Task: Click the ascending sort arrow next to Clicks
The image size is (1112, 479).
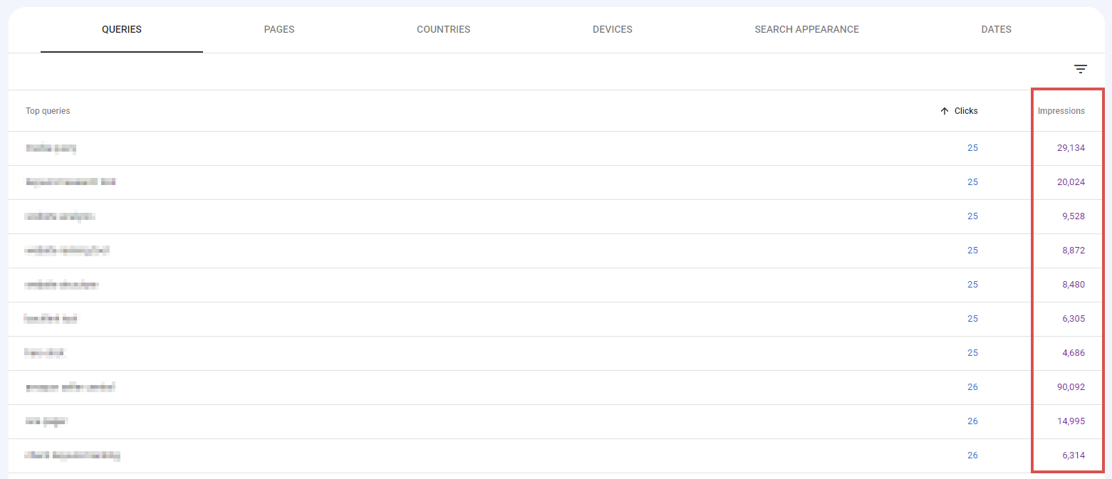Action: tap(946, 110)
